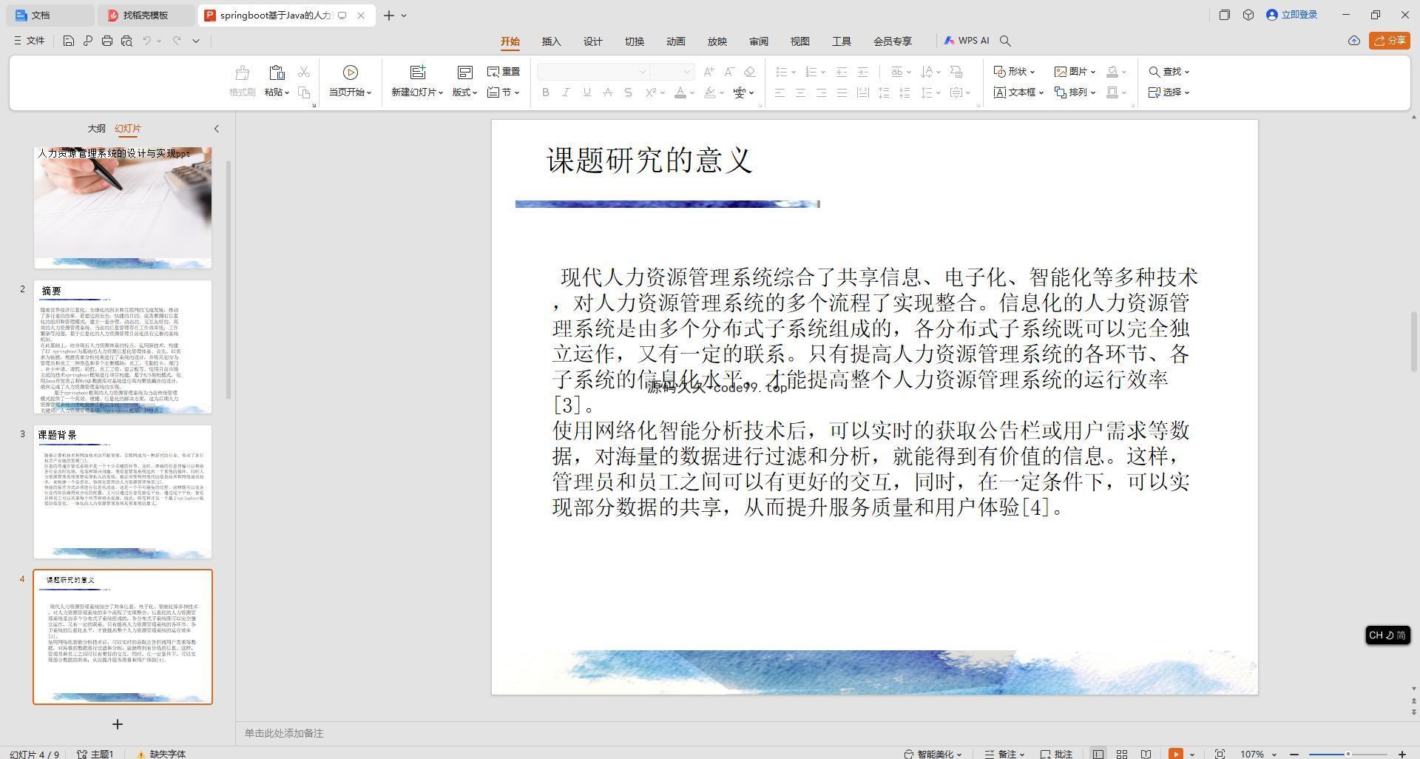Add a new slide with plus icon below thumbnails
This screenshot has height=759, width=1420.
click(117, 724)
